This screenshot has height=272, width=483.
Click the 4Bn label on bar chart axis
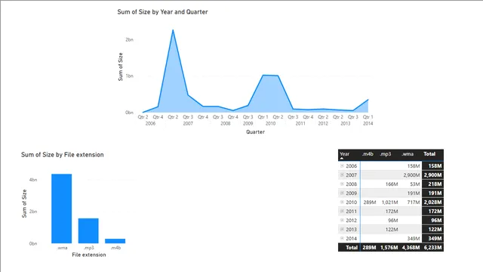coord(33,180)
